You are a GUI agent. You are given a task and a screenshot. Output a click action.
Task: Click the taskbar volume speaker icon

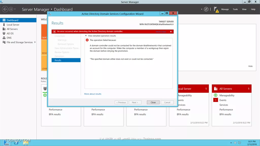[x=235, y=143]
